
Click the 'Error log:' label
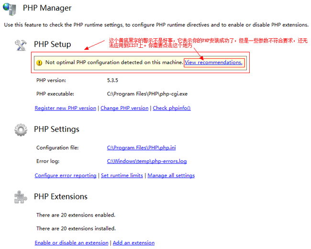[x=48, y=161]
